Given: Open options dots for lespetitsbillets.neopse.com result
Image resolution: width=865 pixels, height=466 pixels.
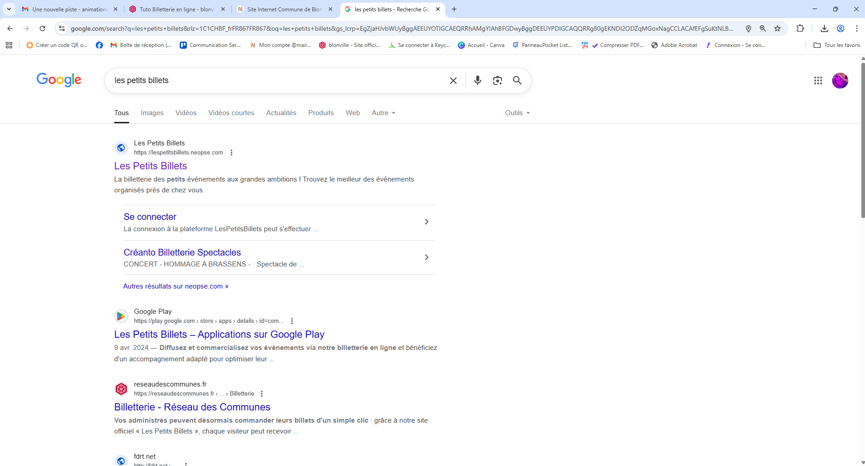Looking at the screenshot, I should pos(232,153).
